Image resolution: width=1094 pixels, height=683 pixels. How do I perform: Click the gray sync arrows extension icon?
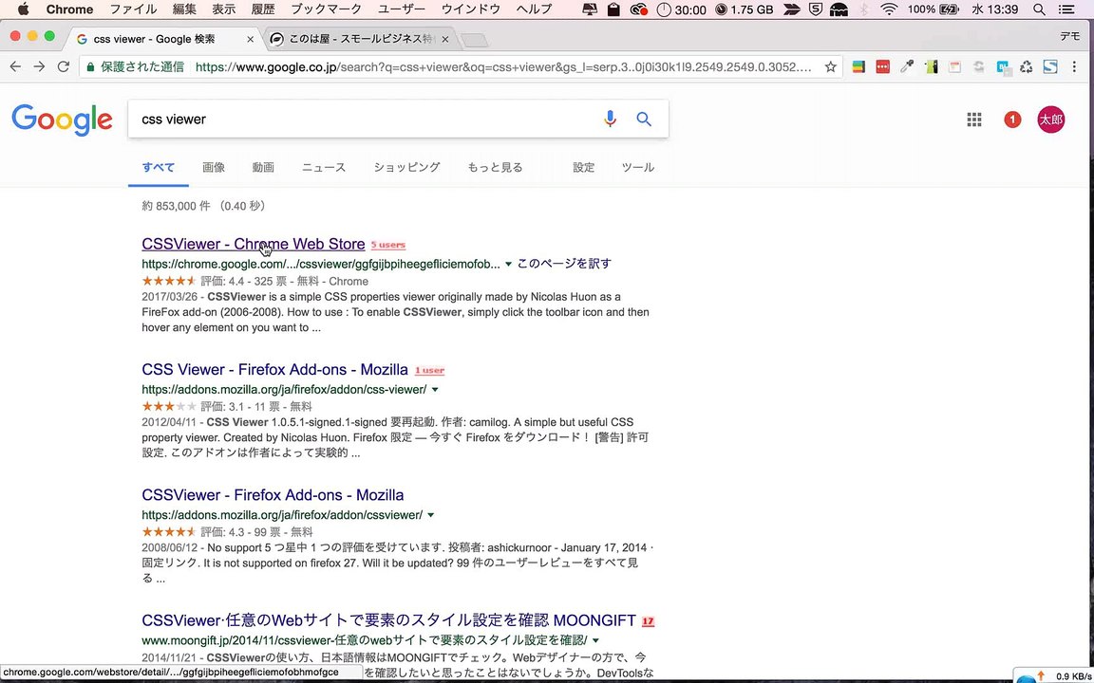pos(978,67)
